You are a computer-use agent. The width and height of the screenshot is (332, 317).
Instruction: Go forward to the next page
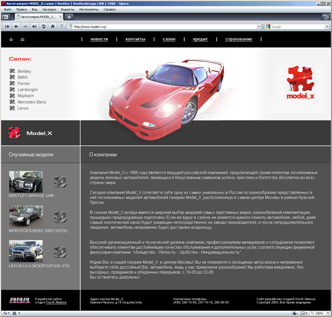tap(25, 27)
